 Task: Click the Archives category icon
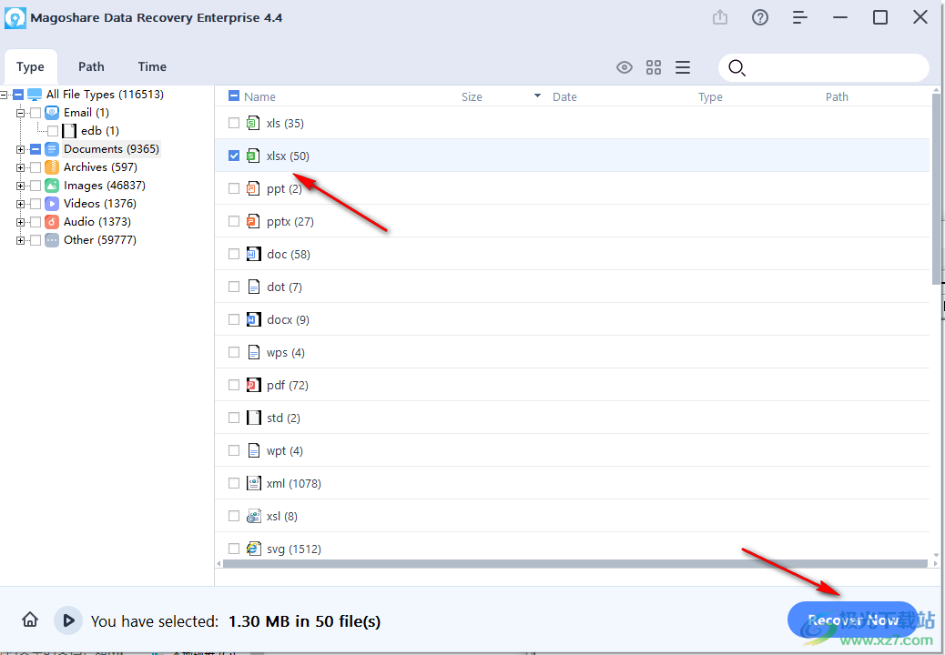click(x=52, y=166)
